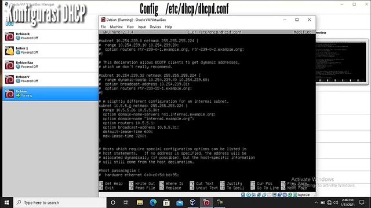Select the running Debian VM in Manager list
The width and height of the screenshot is (371, 208).
tap(50, 94)
